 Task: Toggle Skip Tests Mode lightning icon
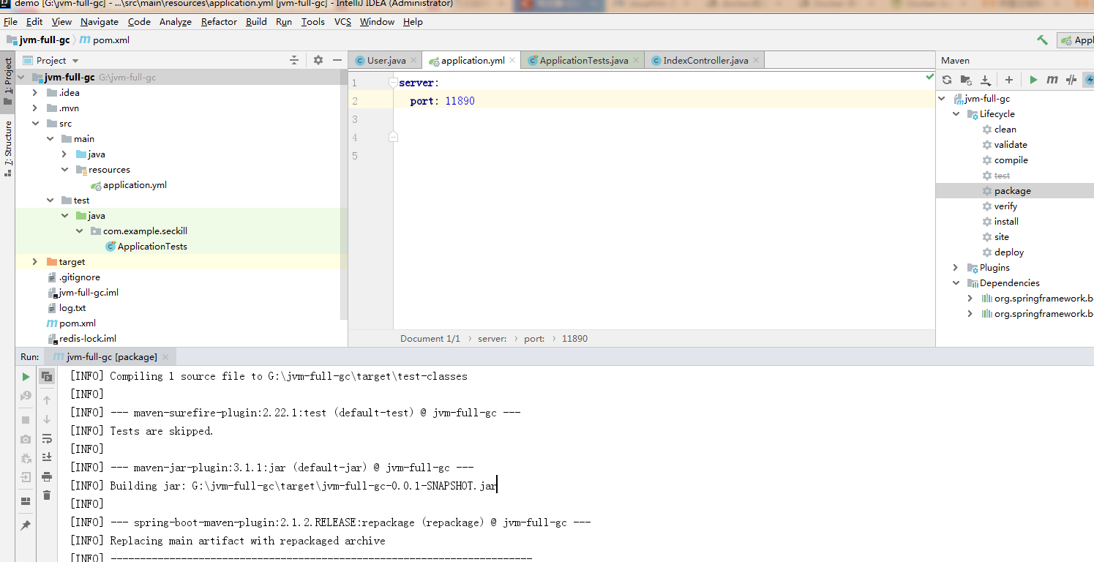pos(1089,80)
